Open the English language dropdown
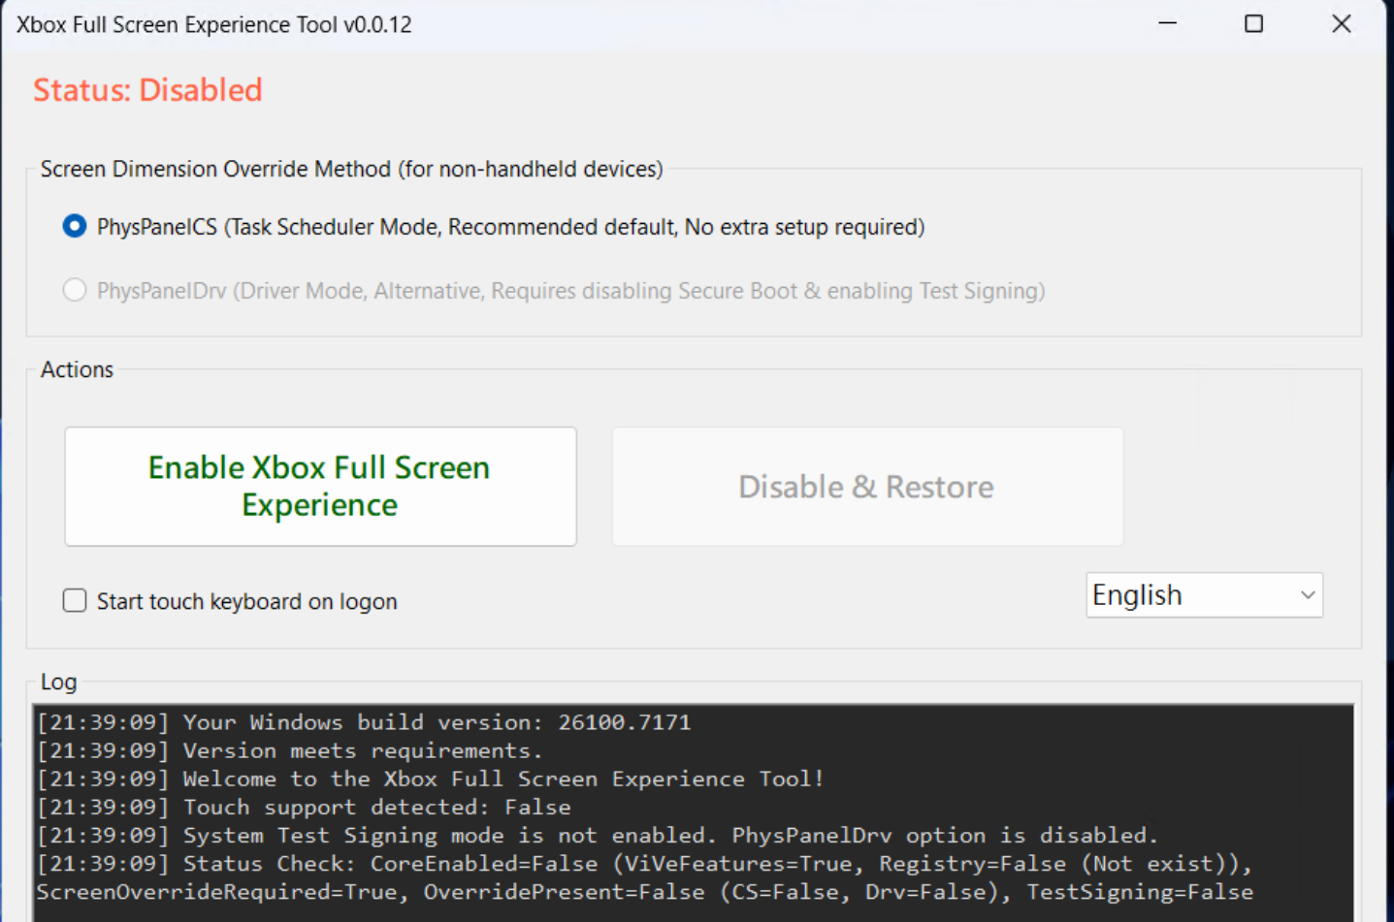The image size is (1394, 922). click(x=1204, y=594)
